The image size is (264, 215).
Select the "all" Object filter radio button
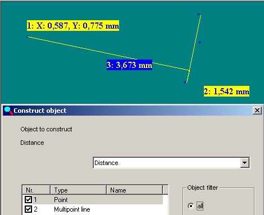[x=191, y=206]
